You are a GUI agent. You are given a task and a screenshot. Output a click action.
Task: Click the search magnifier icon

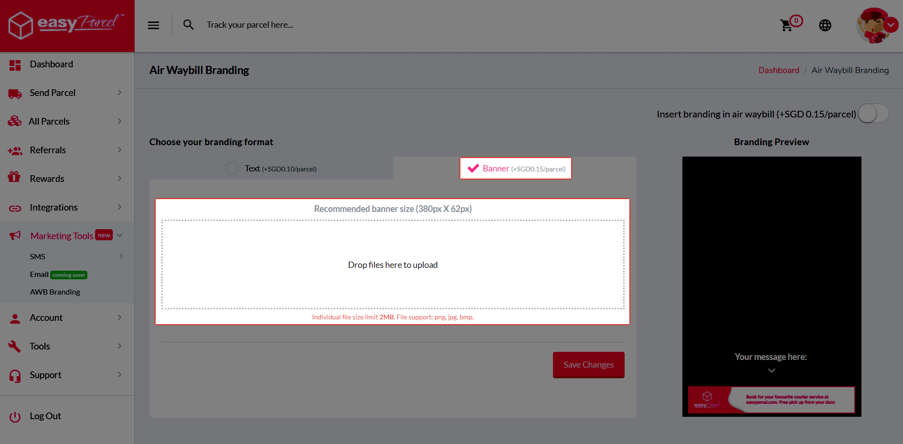(x=189, y=25)
